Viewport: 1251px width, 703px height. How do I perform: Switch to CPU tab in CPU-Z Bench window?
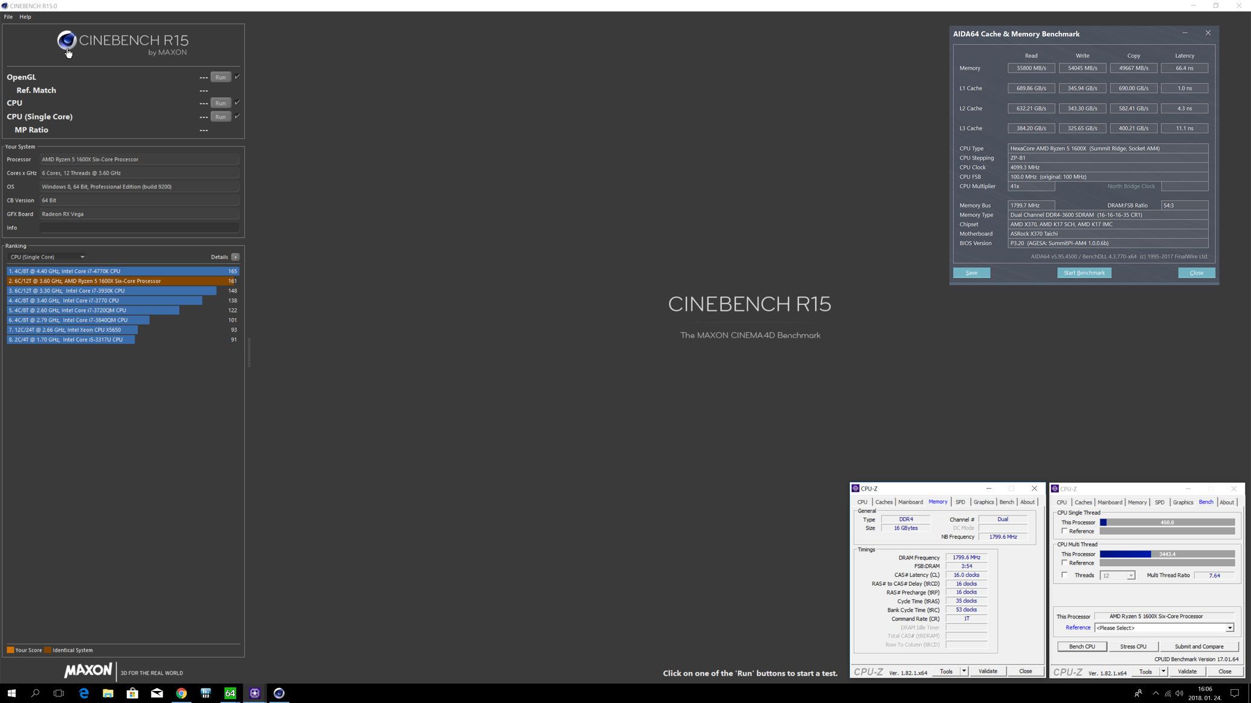[1061, 502]
